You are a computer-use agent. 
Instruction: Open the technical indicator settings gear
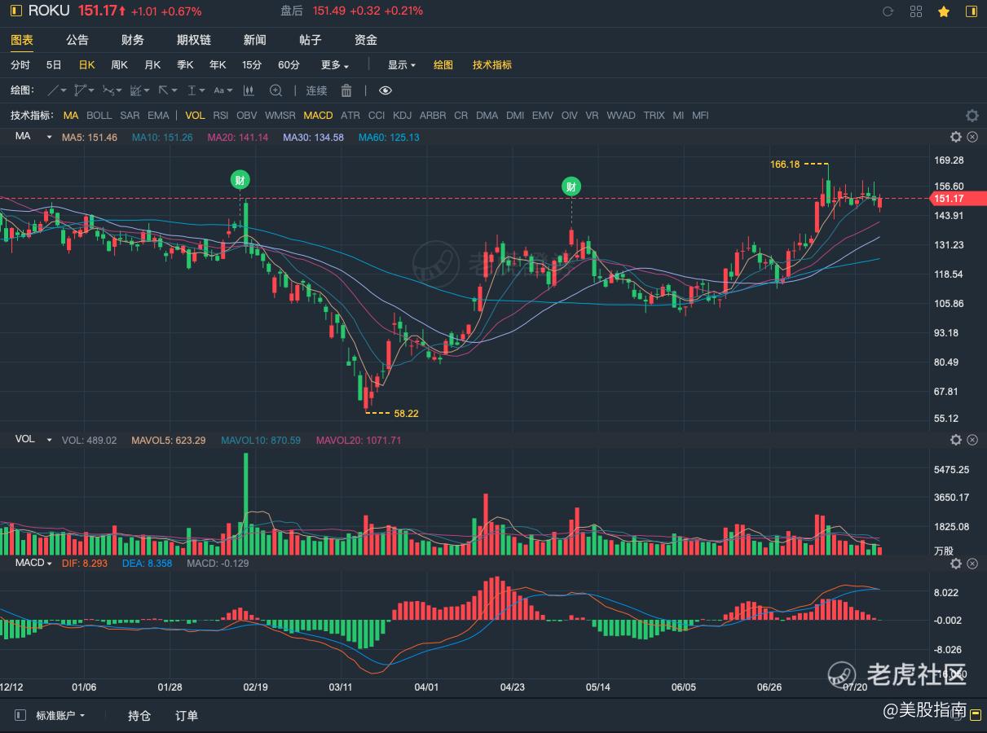972,116
